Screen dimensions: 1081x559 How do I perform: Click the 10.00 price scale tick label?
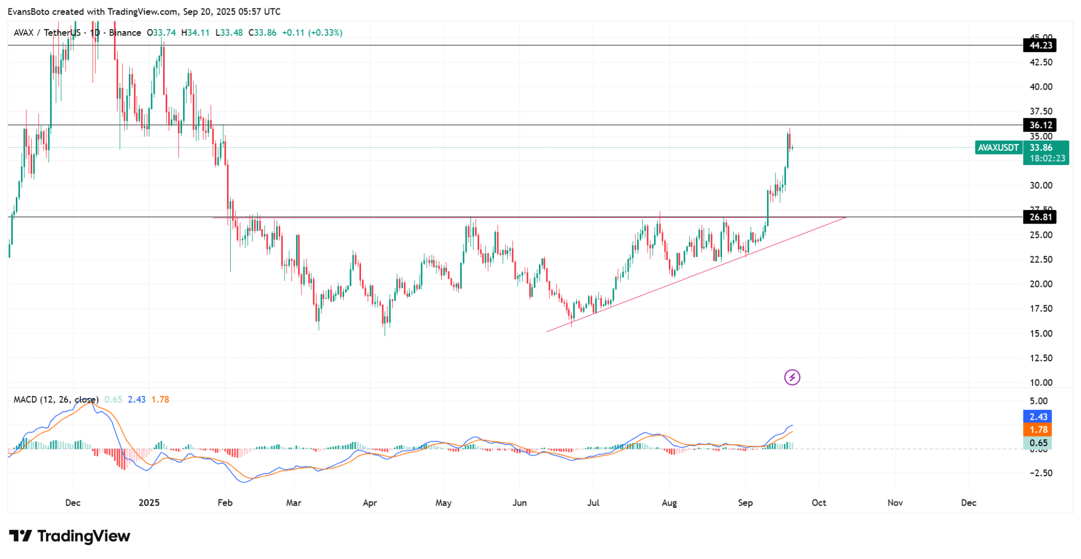tap(1037, 382)
